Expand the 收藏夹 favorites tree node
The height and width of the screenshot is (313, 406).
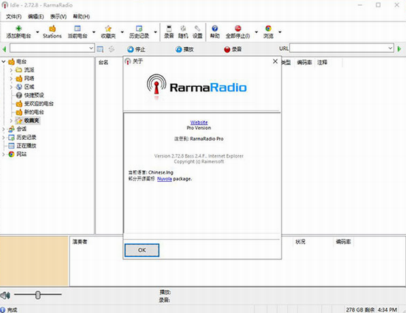(11, 121)
